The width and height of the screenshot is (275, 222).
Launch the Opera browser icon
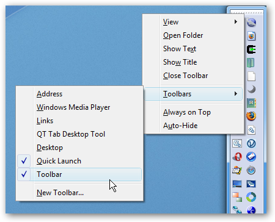click(x=237, y=157)
